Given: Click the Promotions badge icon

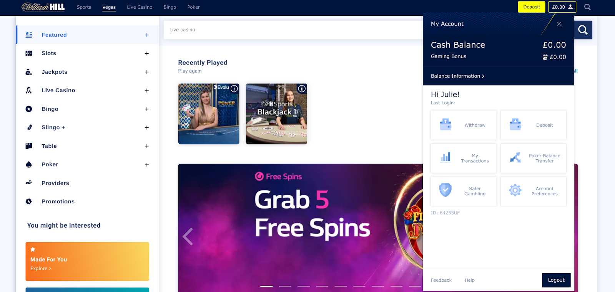Looking at the screenshot, I should pos(29,201).
